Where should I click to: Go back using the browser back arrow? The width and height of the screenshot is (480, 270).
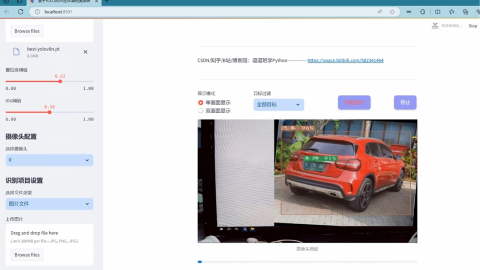[x=7, y=12]
